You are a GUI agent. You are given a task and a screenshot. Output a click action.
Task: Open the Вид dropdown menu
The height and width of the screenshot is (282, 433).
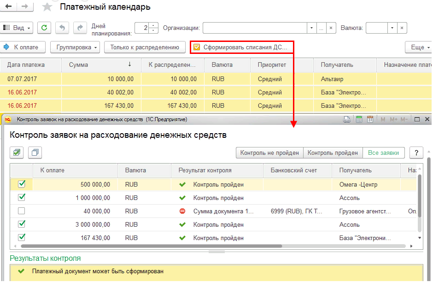17,28
